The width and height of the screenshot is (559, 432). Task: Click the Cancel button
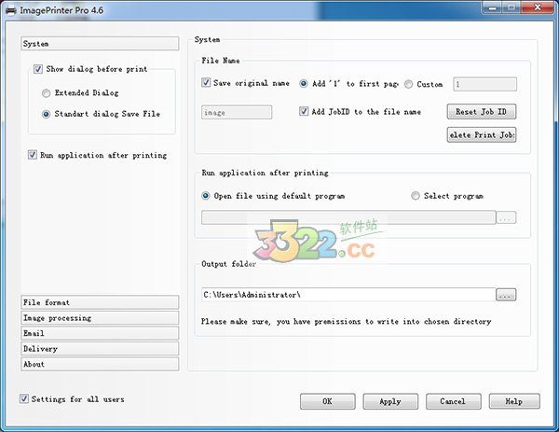(x=453, y=401)
